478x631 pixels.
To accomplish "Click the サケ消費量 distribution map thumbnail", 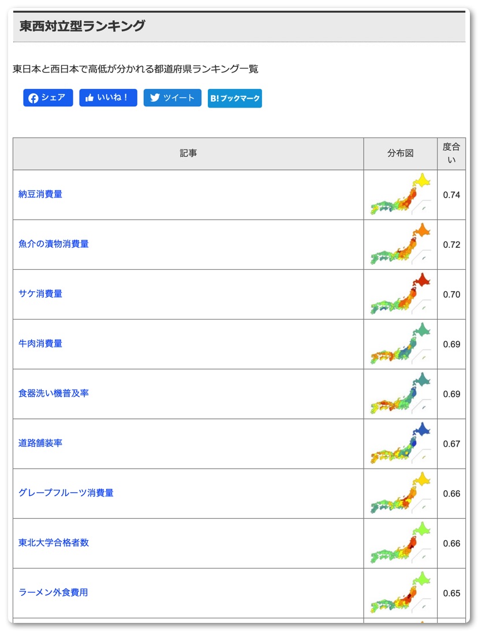I will (400, 294).
